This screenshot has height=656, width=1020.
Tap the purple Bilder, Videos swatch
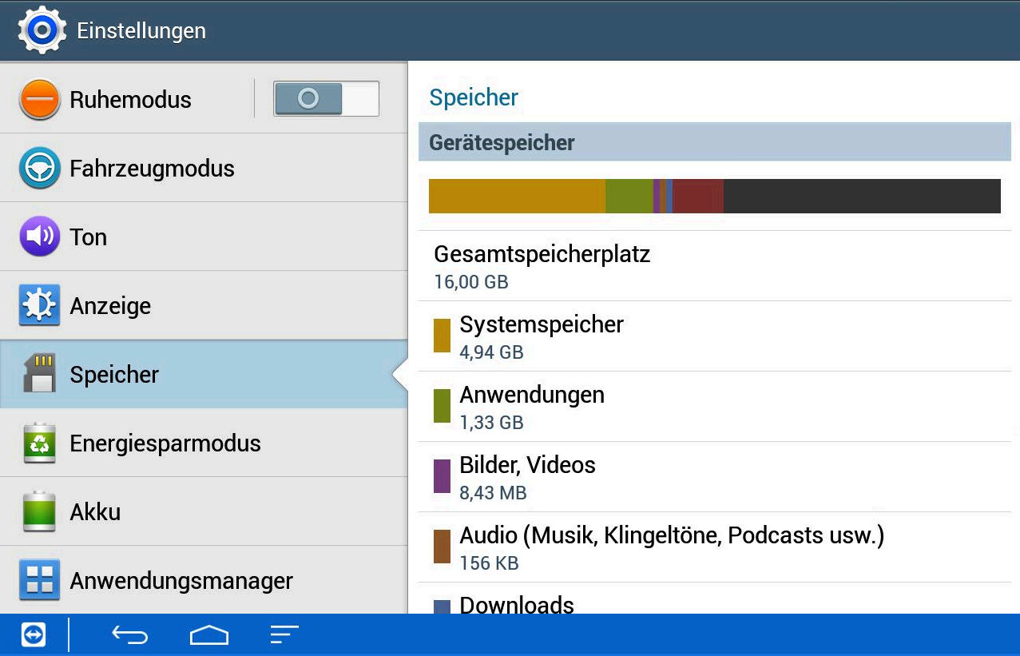(x=442, y=476)
